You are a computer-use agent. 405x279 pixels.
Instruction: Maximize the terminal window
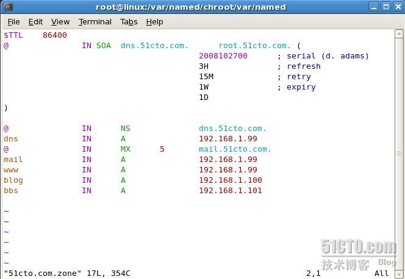click(x=386, y=7)
